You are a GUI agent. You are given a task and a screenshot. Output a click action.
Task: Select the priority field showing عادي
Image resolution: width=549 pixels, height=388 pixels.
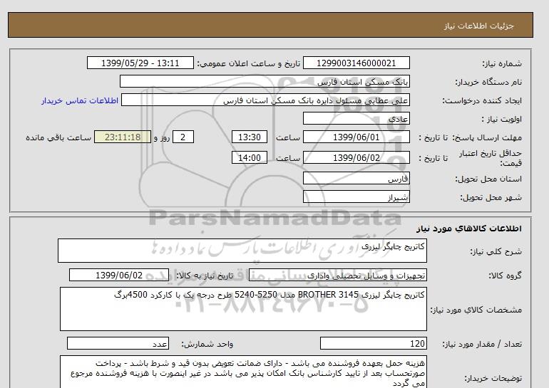coord(356,118)
